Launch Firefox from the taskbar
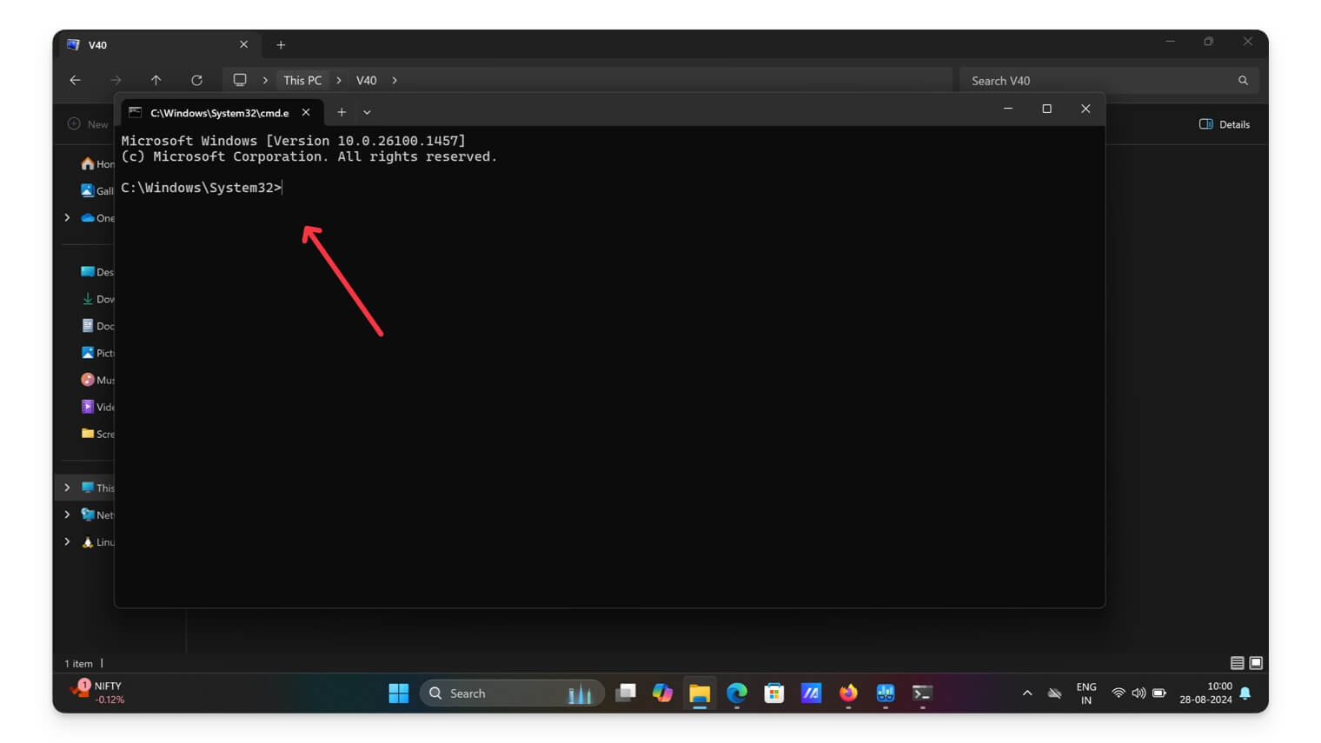Image resolution: width=1321 pixels, height=743 pixels. pos(848,693)
